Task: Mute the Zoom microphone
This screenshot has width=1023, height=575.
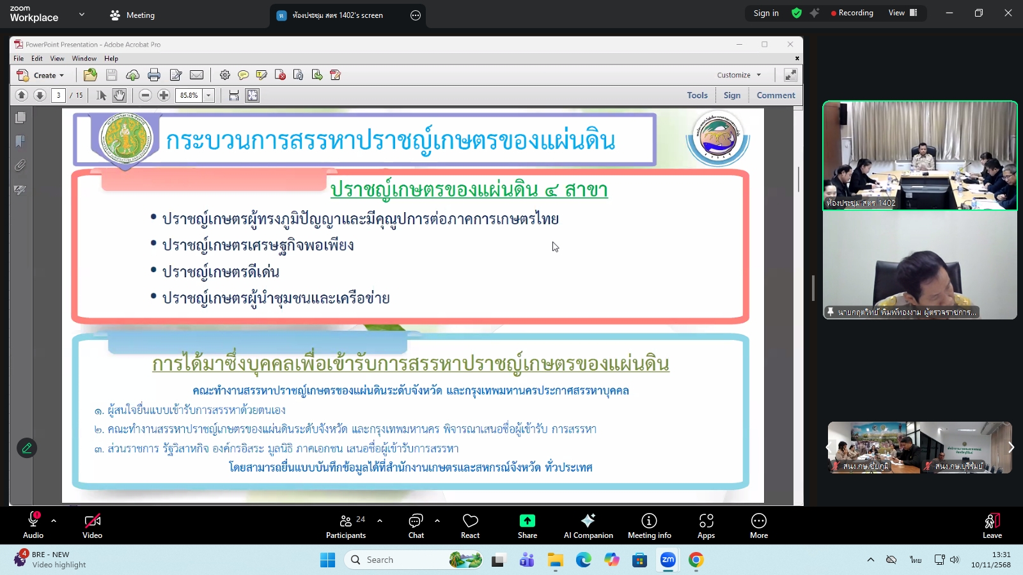Action: [33, 525]
